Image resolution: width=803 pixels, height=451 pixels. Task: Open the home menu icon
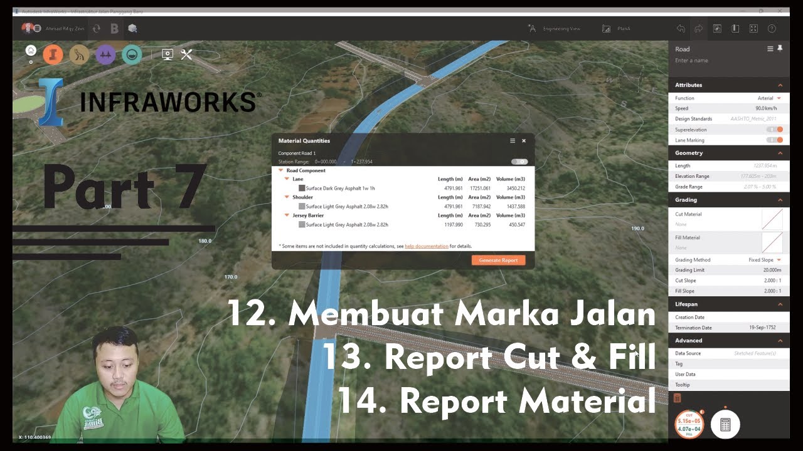(x=31, y=51)
